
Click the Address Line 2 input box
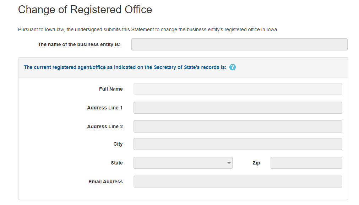coord(238,126)
